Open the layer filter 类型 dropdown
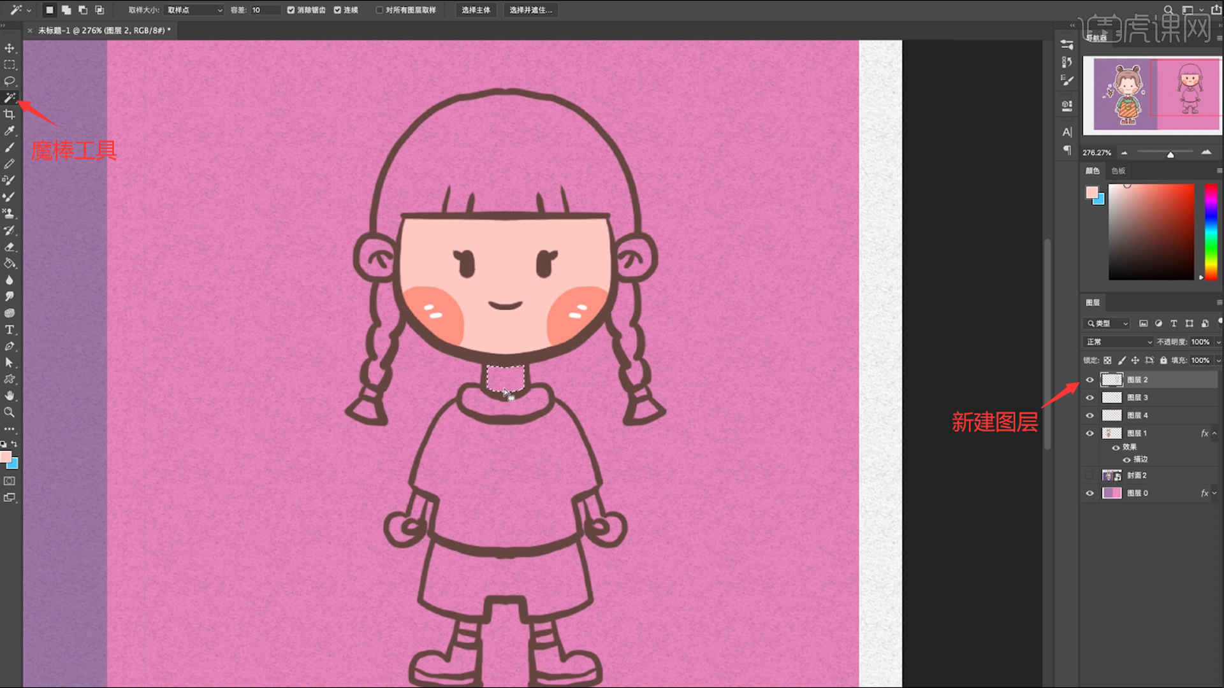 point(1107,324)
